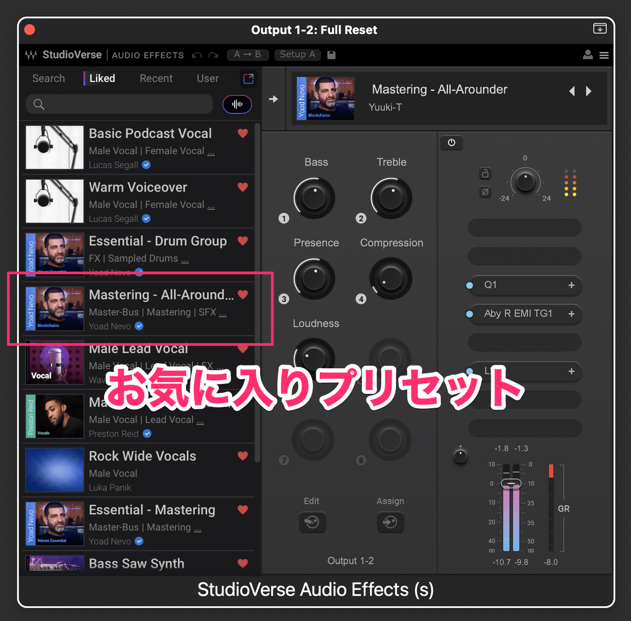The image size is (631, 621).
Task: Click the redo arrow in the toolbar
Action: click(x=212, y=55)
